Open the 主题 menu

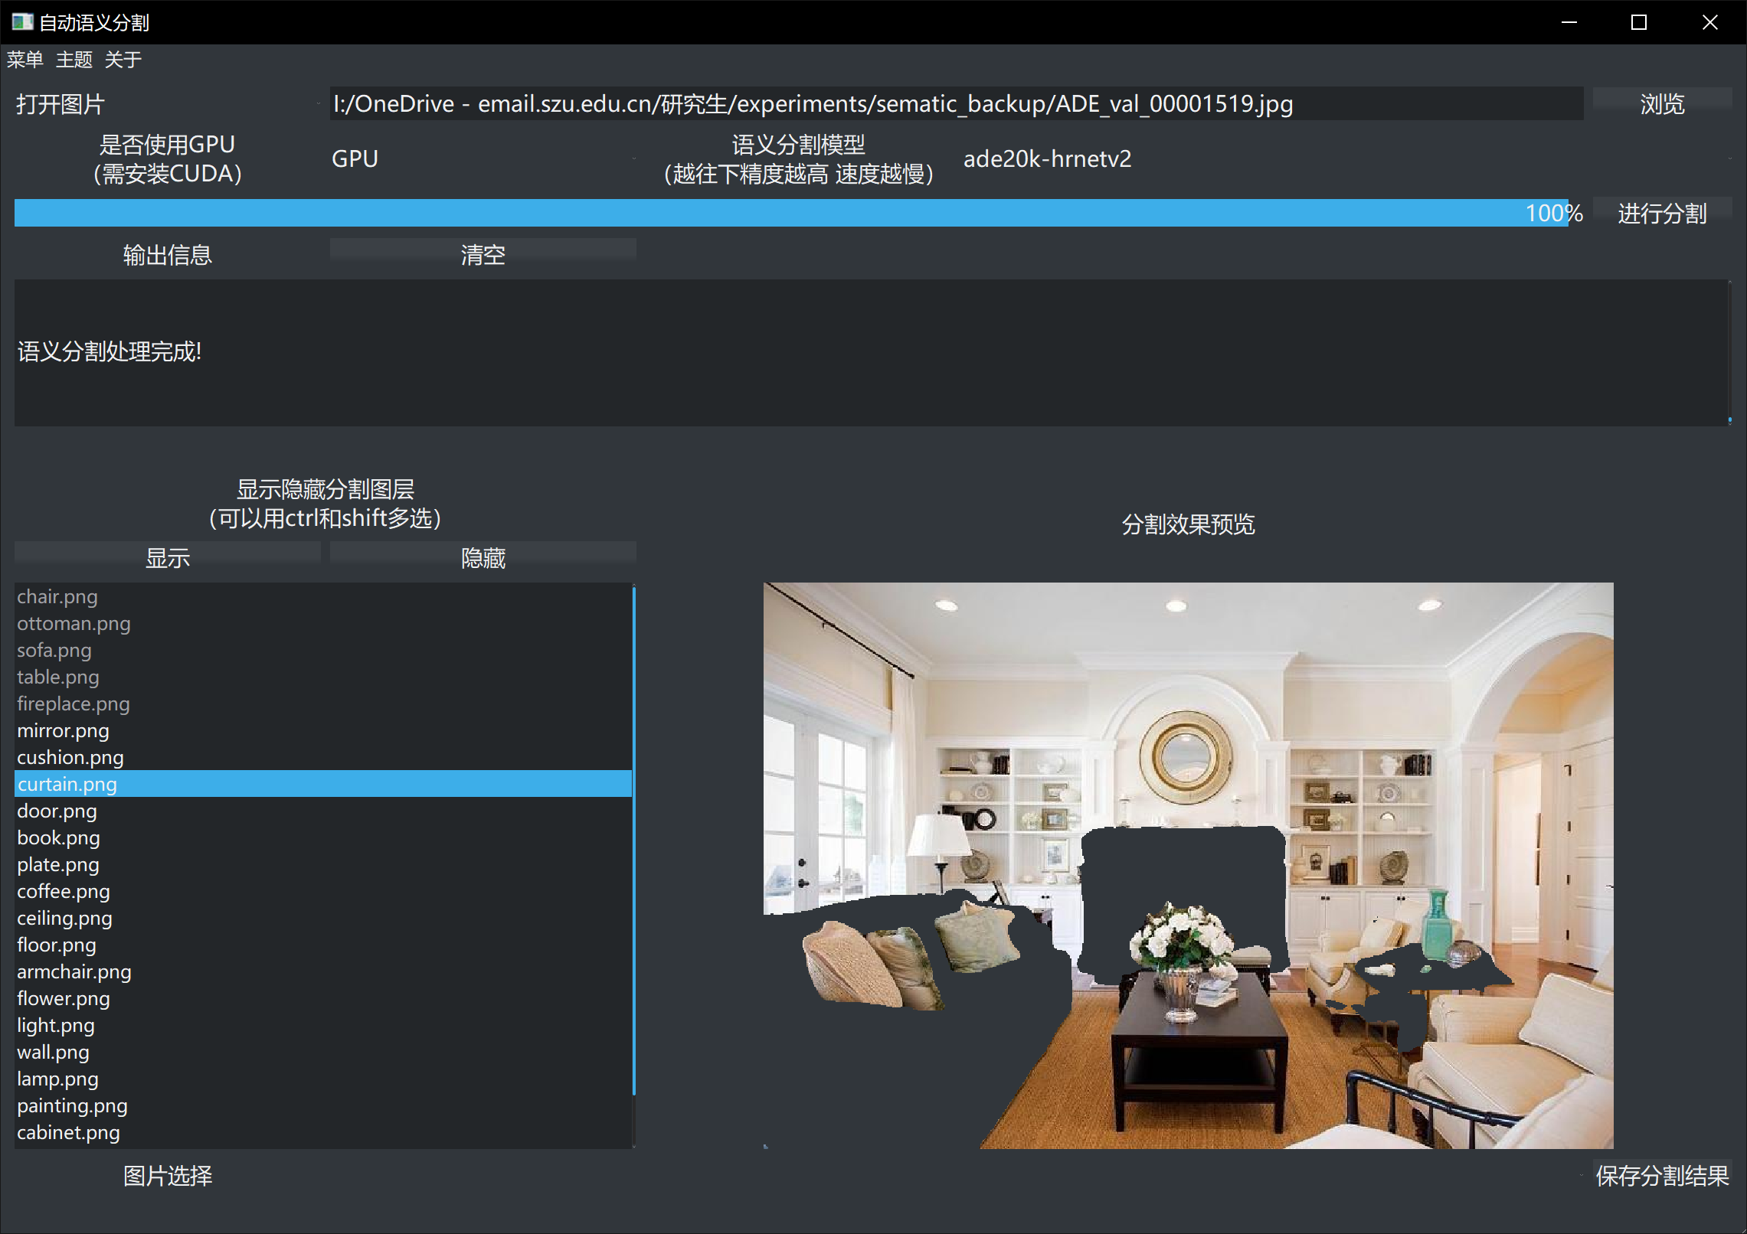pyautogui.click(x=74, y=60)
